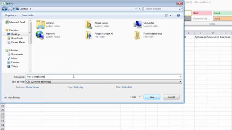
Task: Collapse the pane with Hide Folders
Action: [12, 97]
